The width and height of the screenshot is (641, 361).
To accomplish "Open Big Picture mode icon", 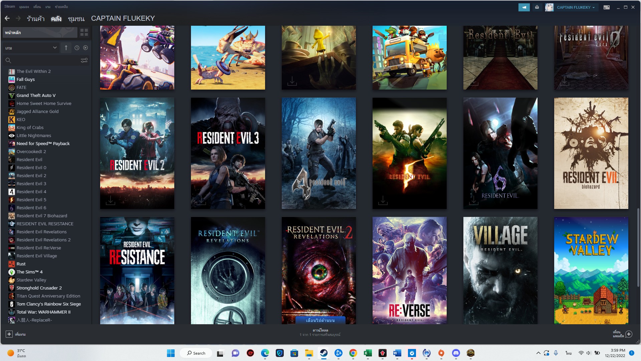I will pyautogui.click(x=607, y=7).
